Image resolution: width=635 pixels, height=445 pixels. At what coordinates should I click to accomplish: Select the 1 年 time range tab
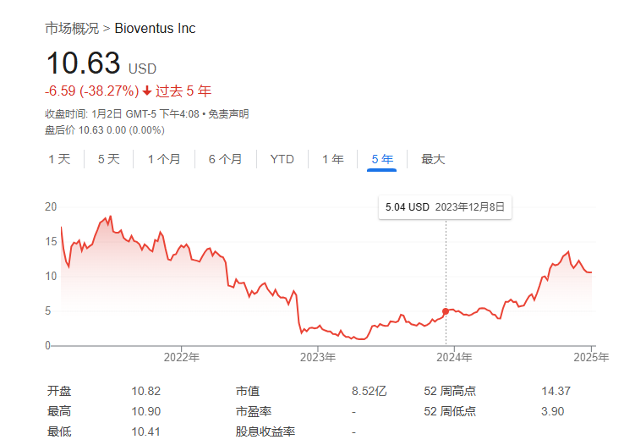coord(333,159)
